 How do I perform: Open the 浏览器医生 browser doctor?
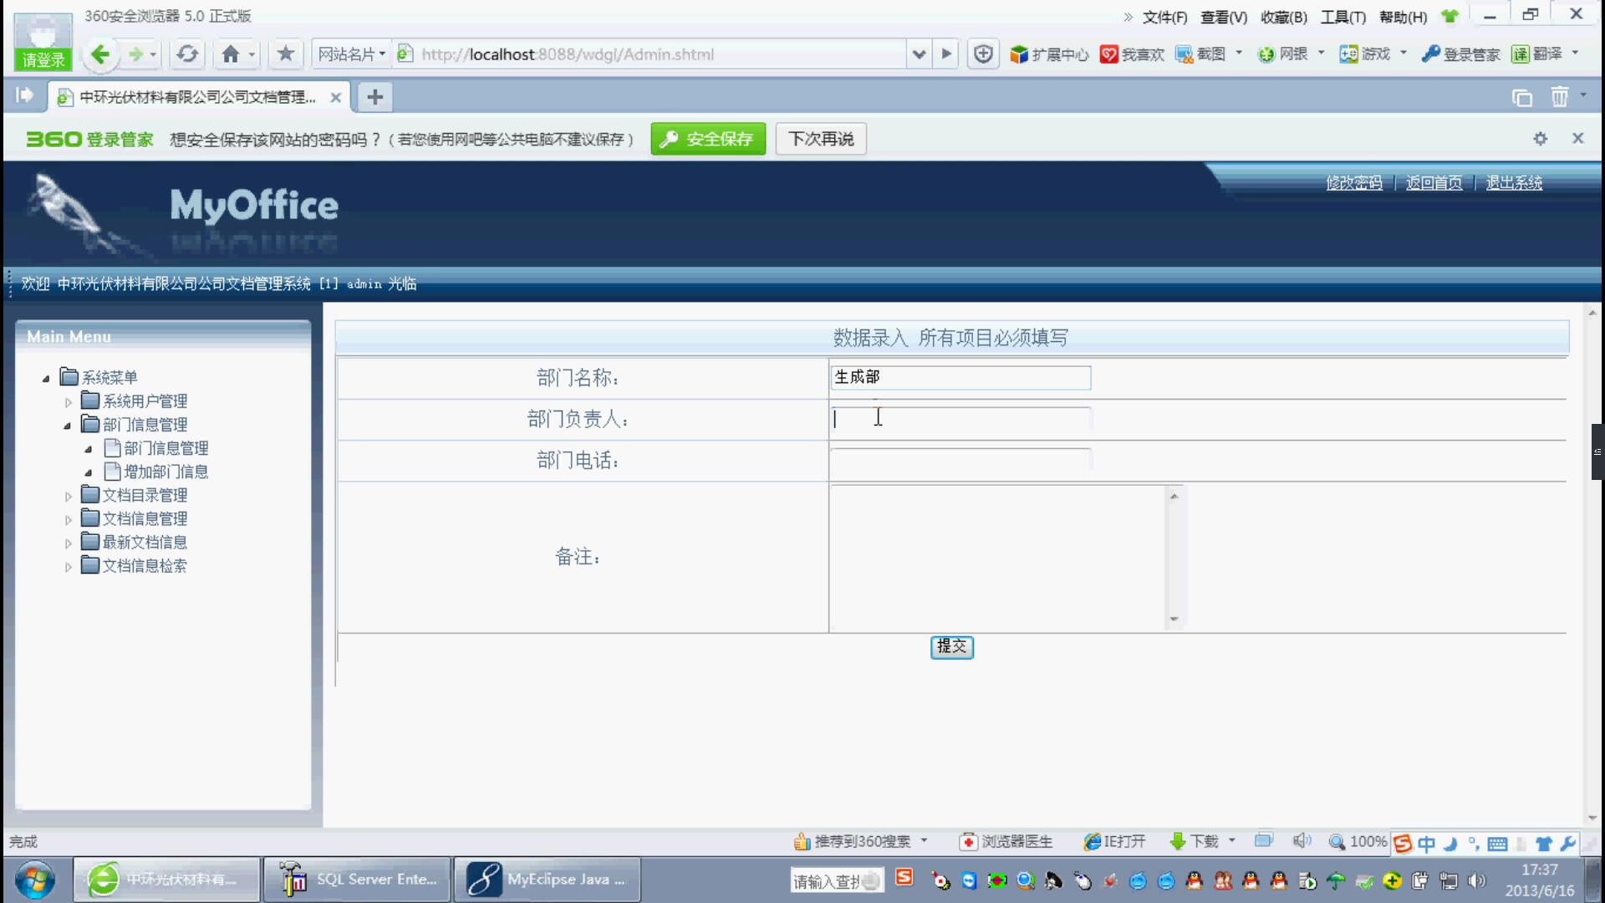[x=1006, y=841]
